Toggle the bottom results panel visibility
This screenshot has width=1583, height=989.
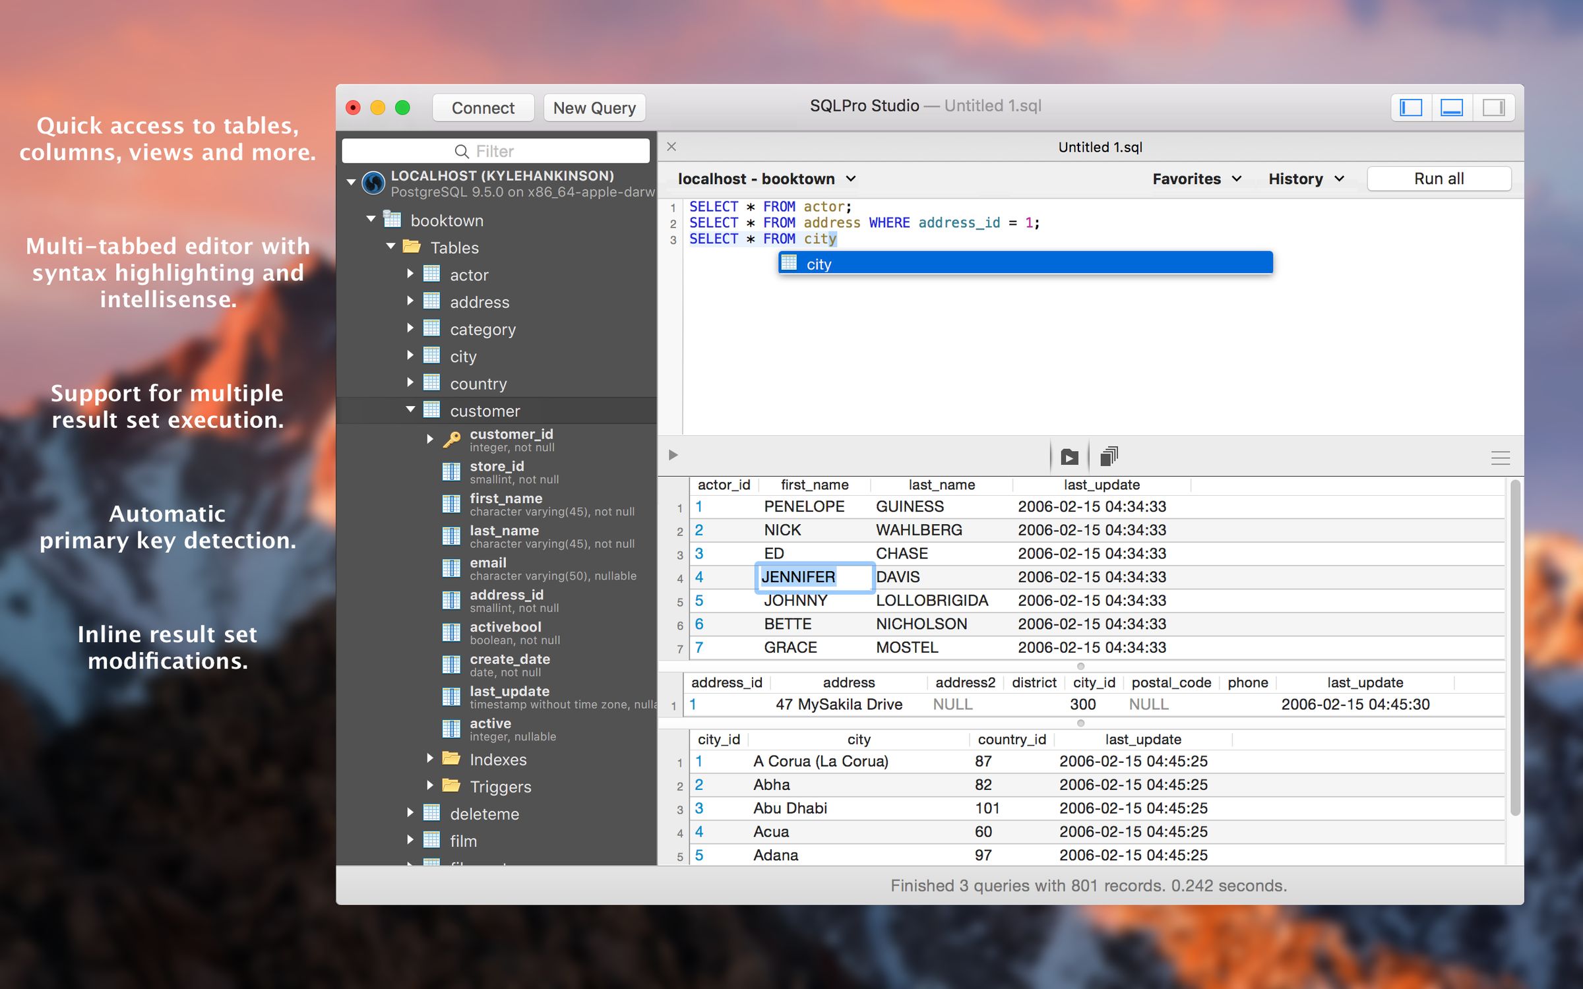(x=1451, y=107)
